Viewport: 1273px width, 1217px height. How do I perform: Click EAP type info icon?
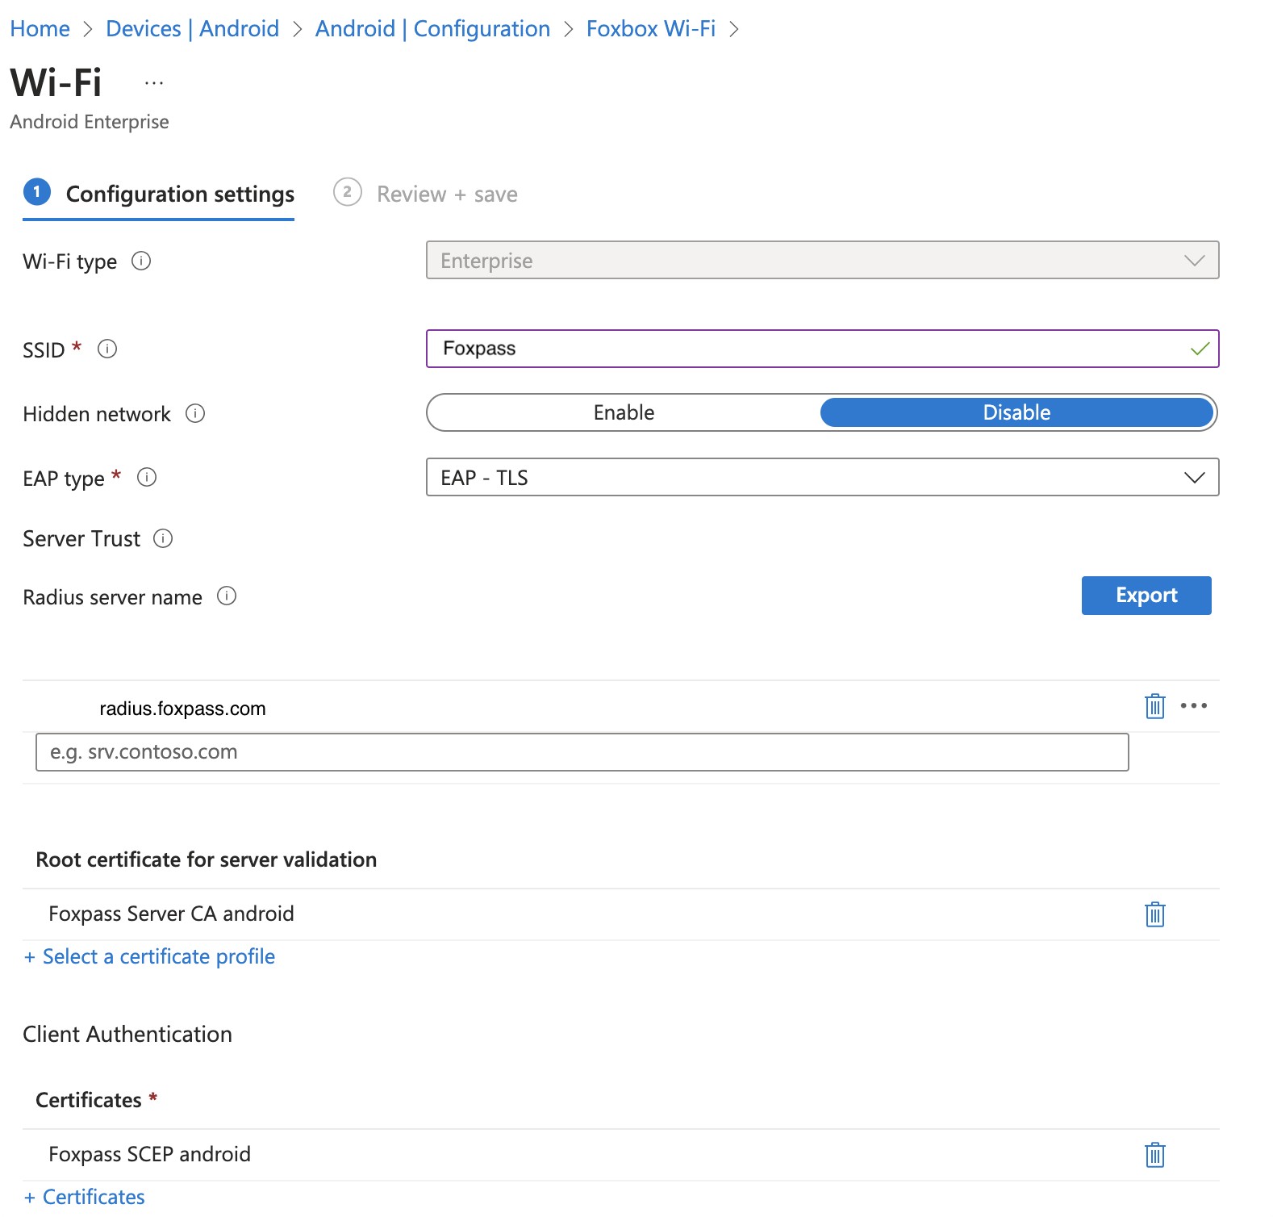coord(147,477)
